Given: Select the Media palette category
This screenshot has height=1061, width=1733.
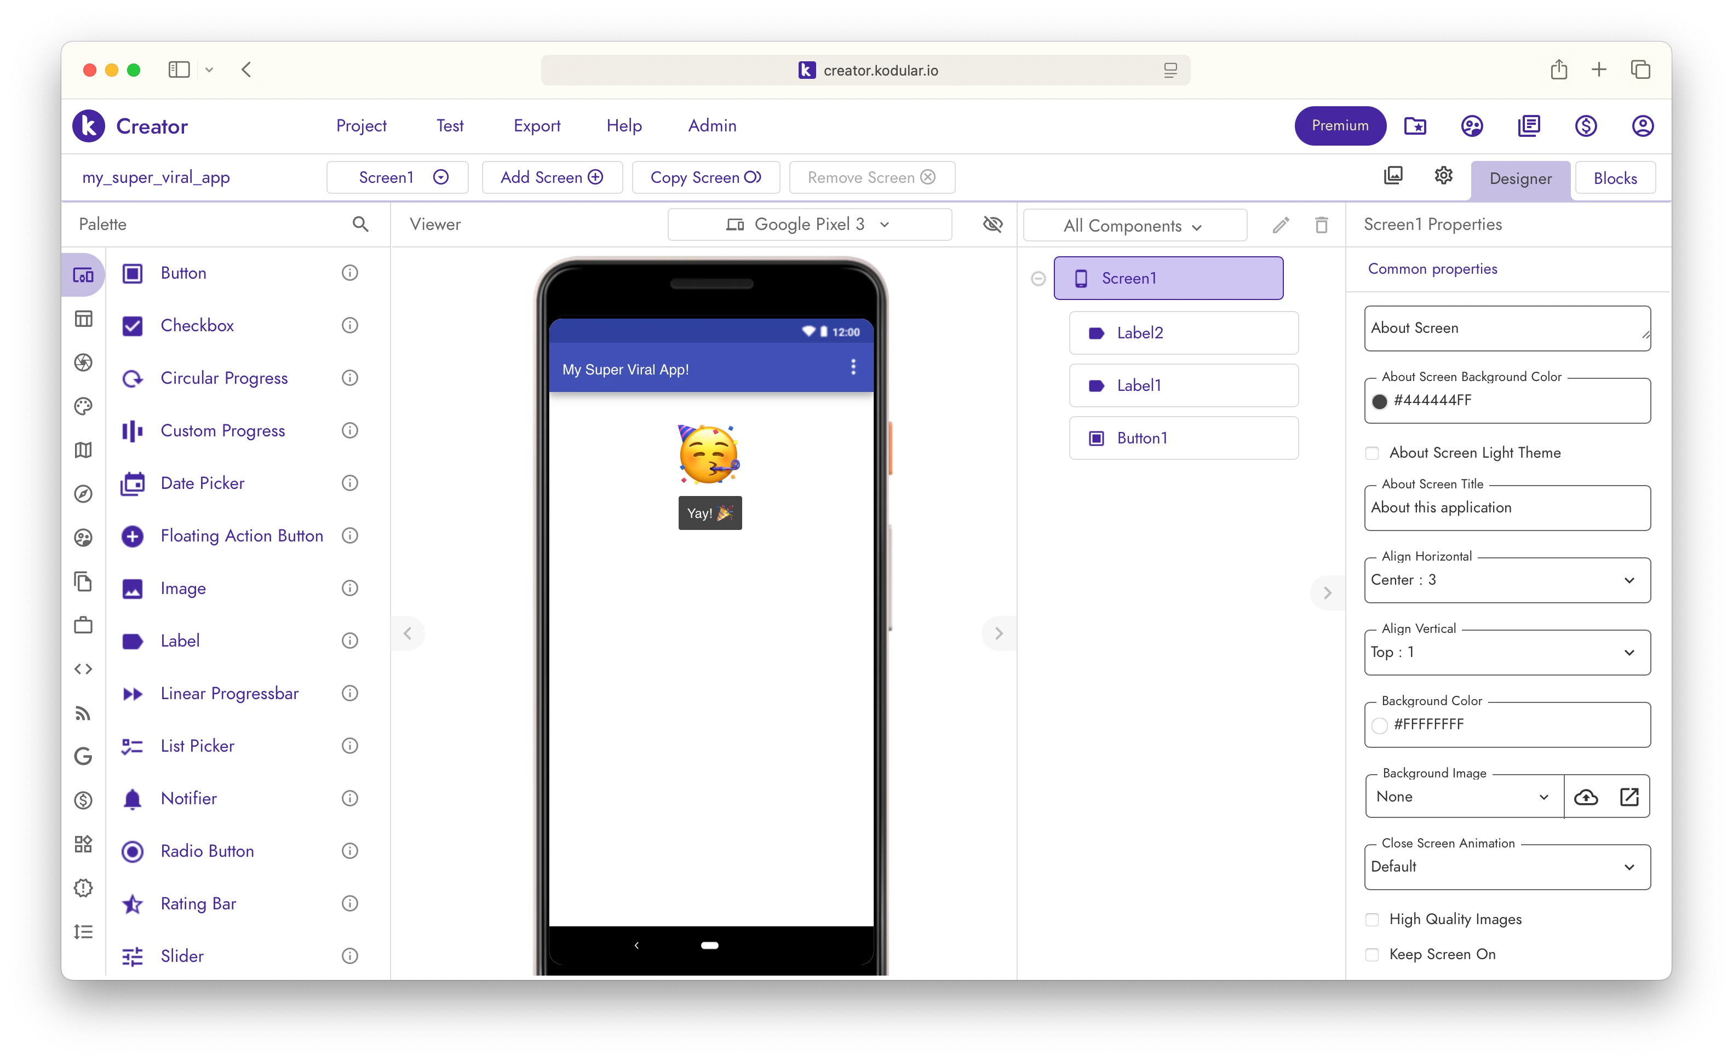Looking at the screenshot, I should pos(83,362).
